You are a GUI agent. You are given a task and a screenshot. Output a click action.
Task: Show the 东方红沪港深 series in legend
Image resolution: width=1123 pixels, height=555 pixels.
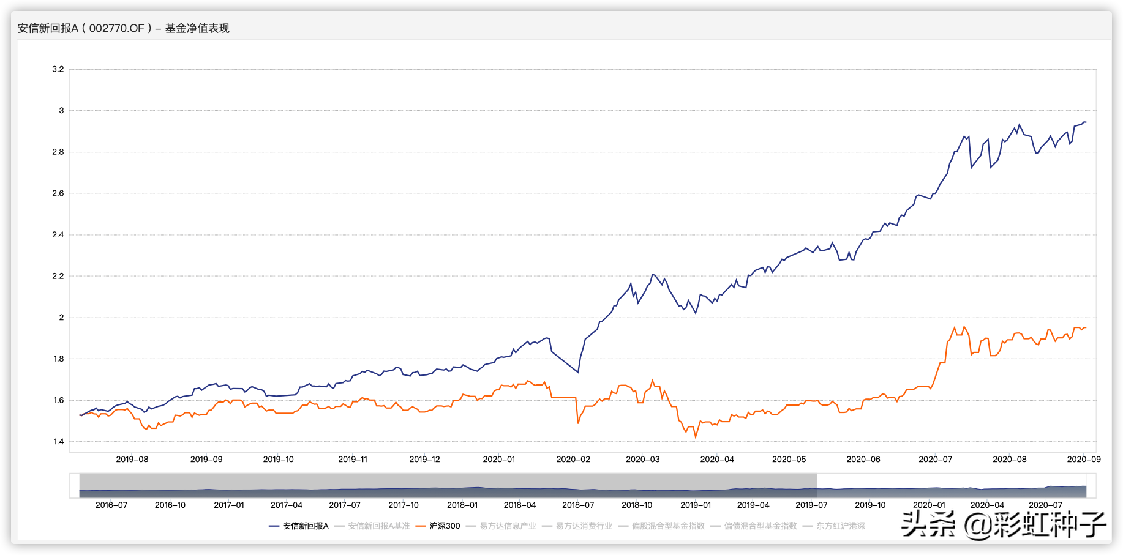840,526
